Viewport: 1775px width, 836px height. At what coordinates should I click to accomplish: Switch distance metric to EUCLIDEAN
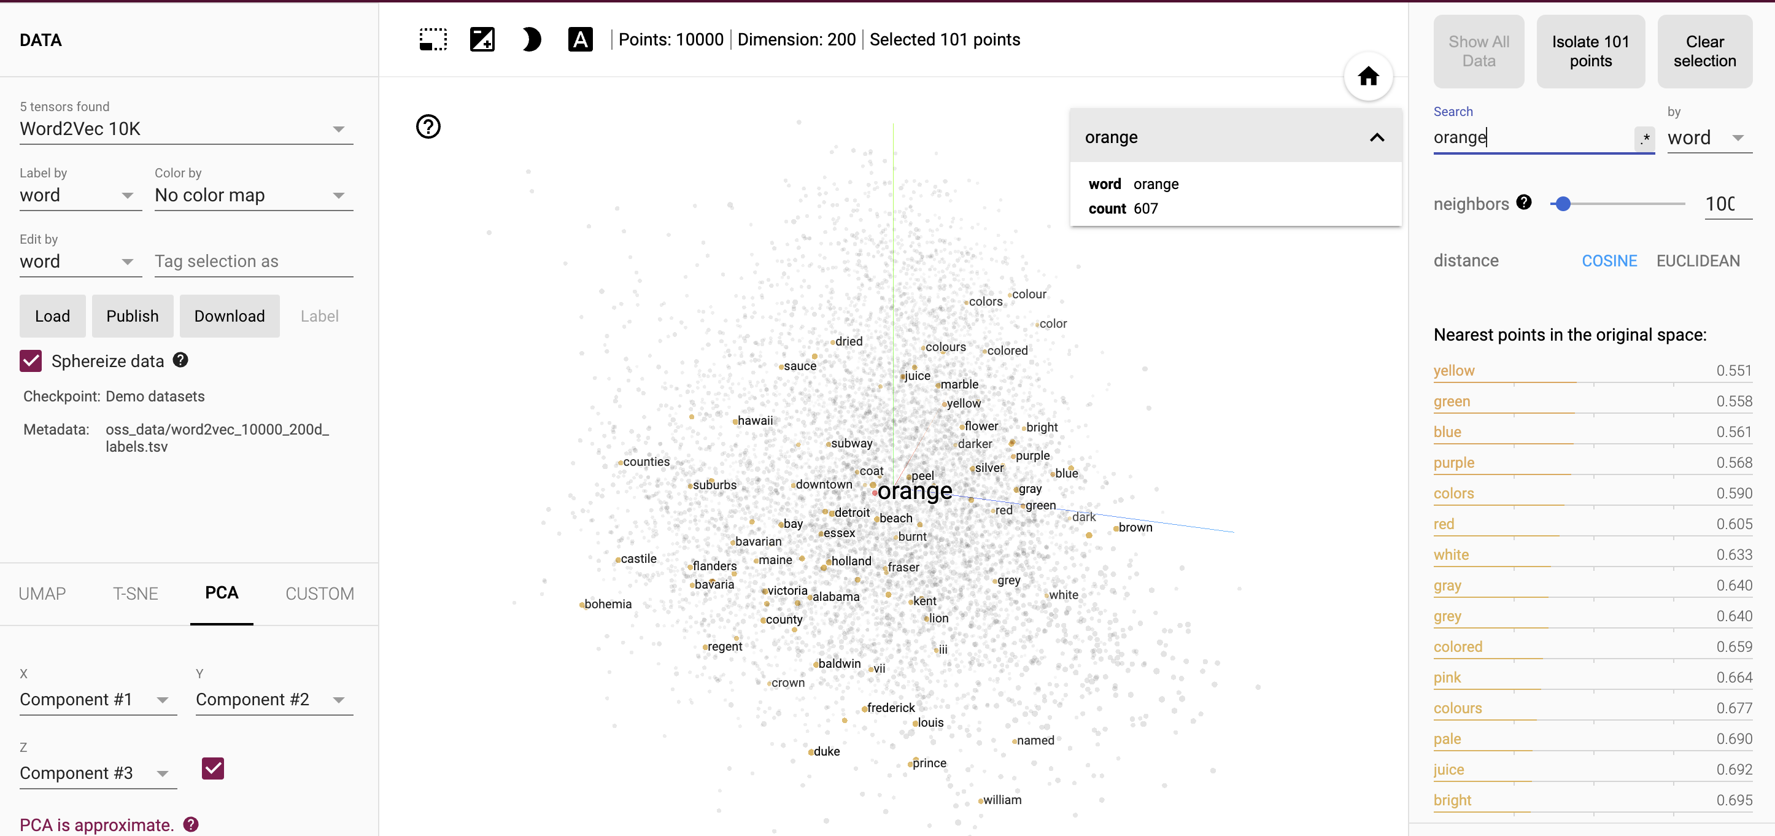1696,260
